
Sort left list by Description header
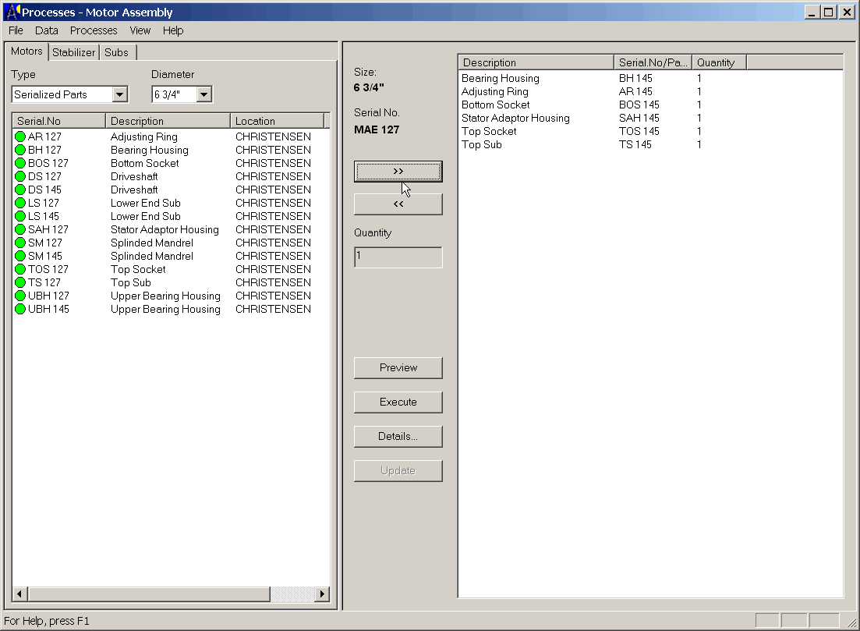coord(168,121)
